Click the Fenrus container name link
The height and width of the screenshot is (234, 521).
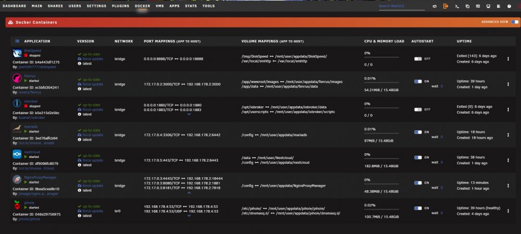[30, 76]
